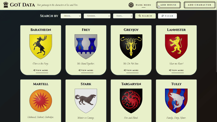Click the Clear filters button
Image resolution: width=217 pixels, height=122 pixels.
click(167, 16)
